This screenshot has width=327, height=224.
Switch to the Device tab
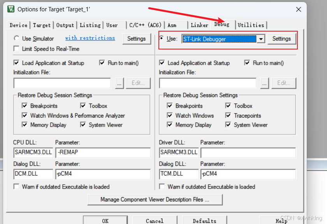18,25
